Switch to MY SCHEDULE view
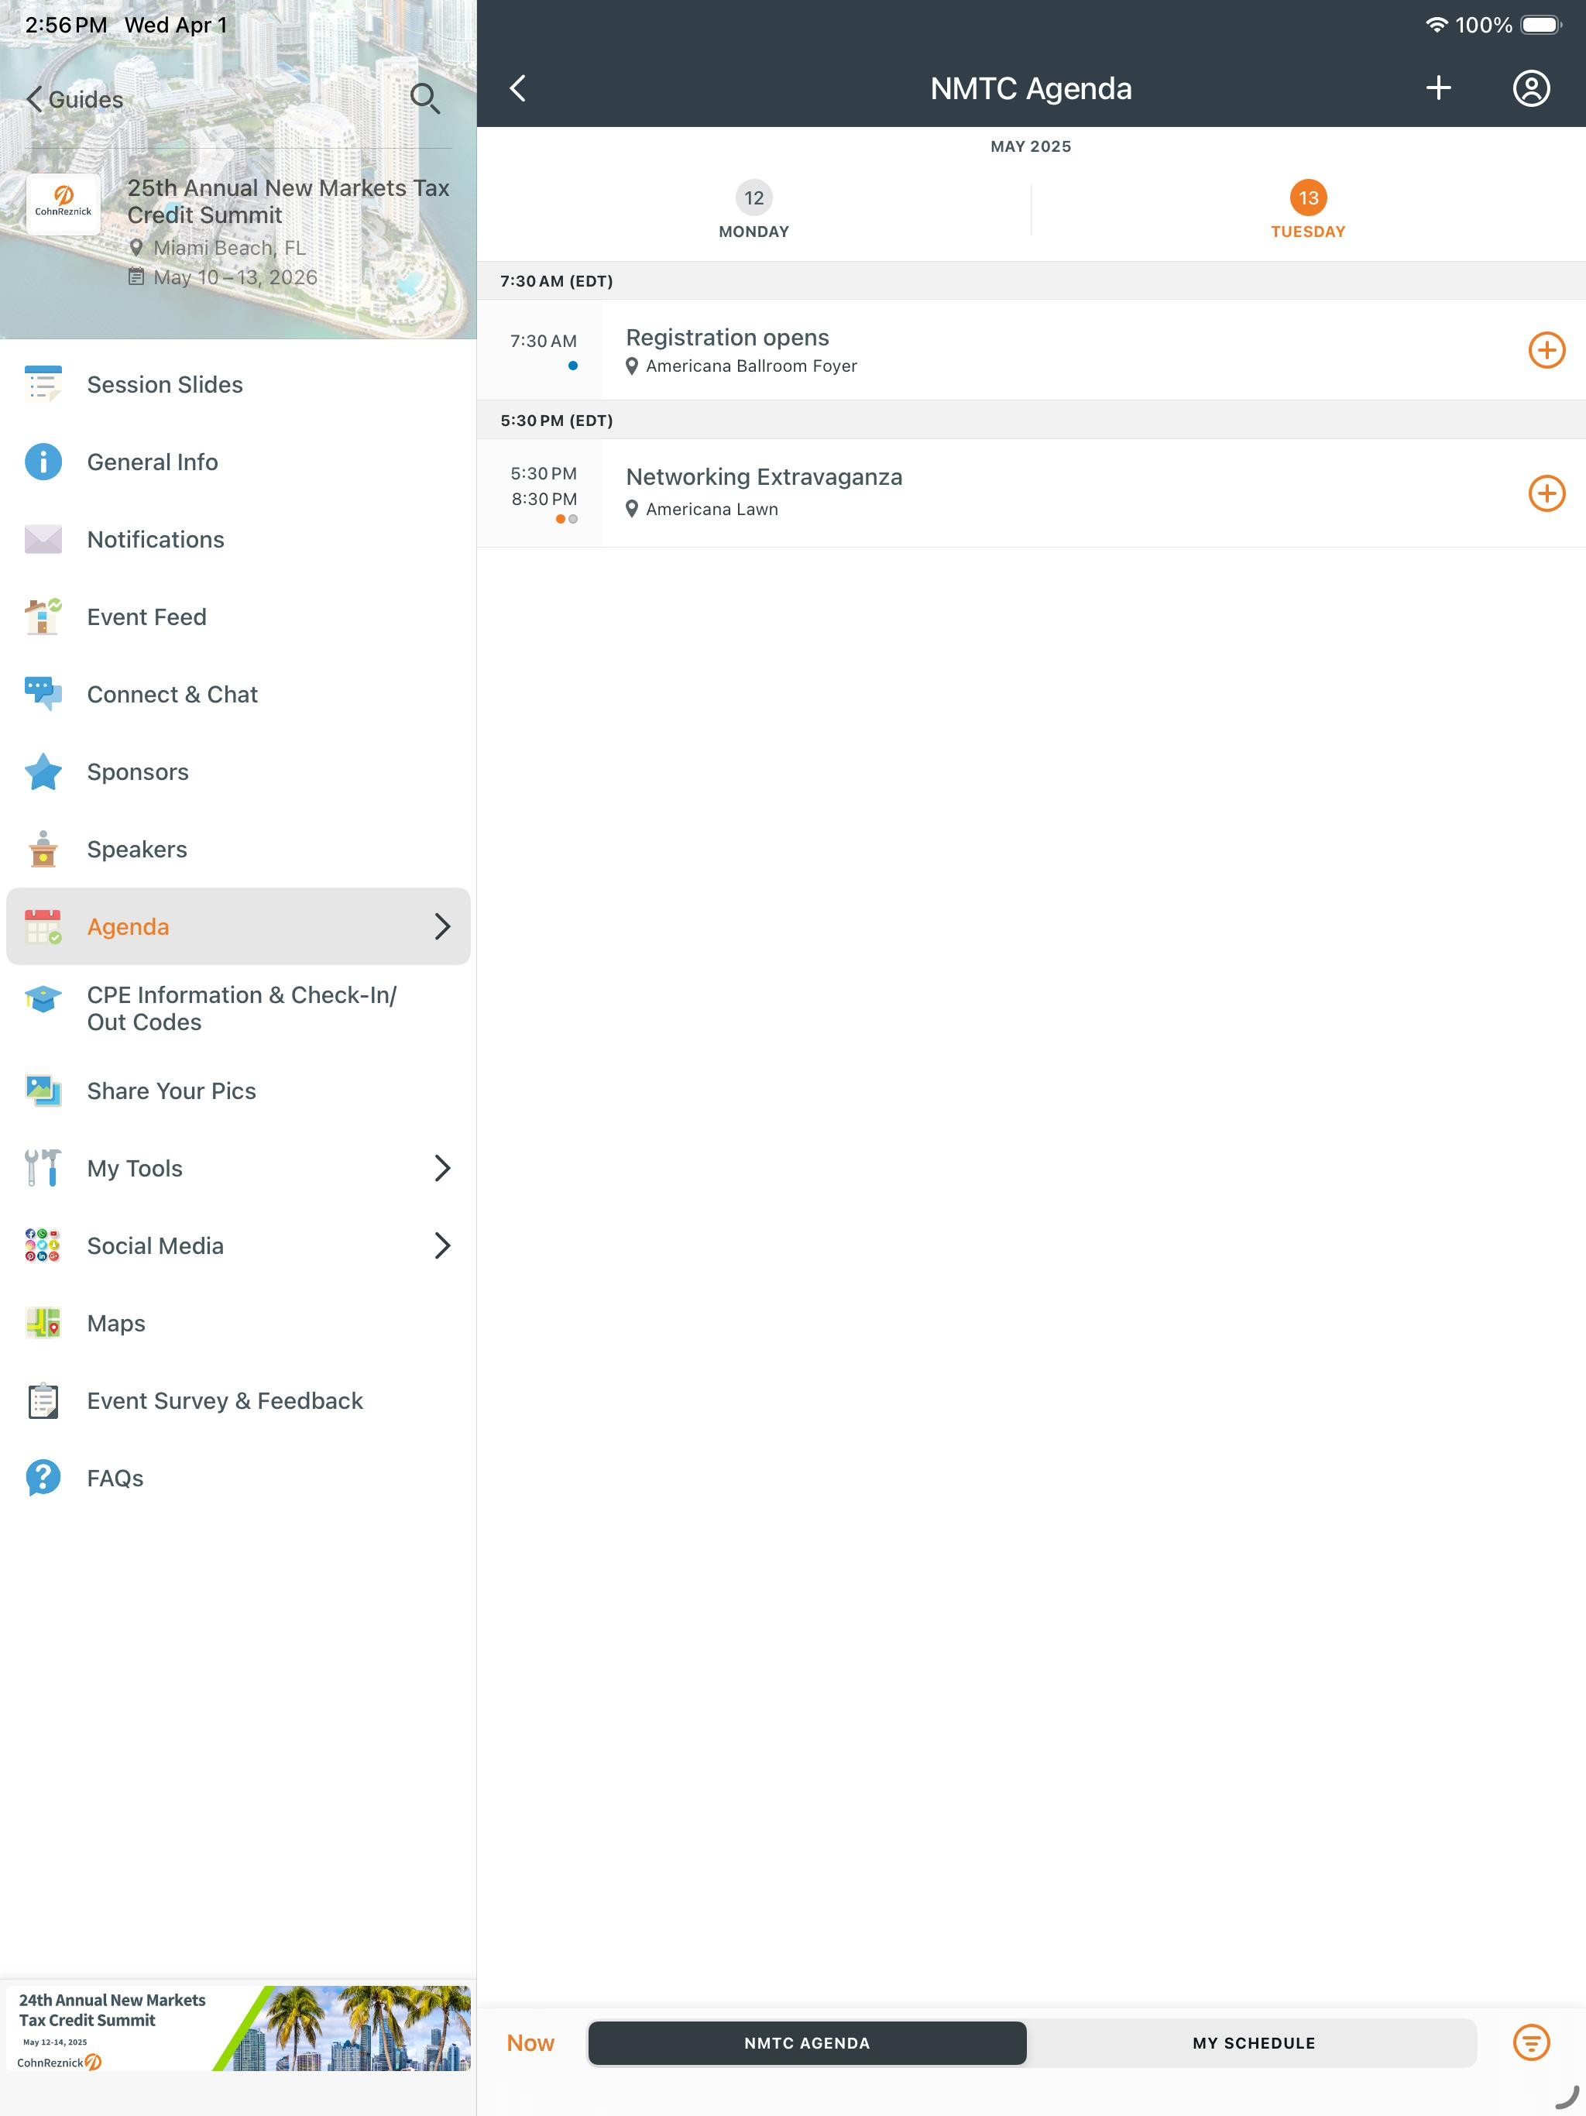This screenshot has height=2116, width=1586. point(1253,2042)
